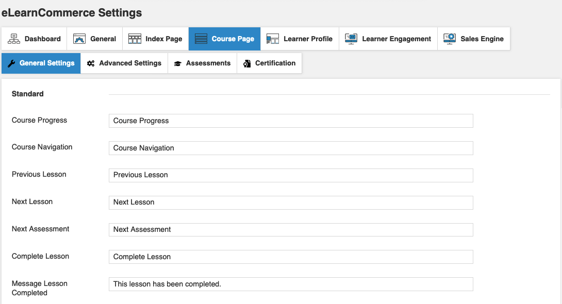This screenshot has height=304, width=562.
Task: Open the Learner Engagement tab
Action: coord(388,39)
